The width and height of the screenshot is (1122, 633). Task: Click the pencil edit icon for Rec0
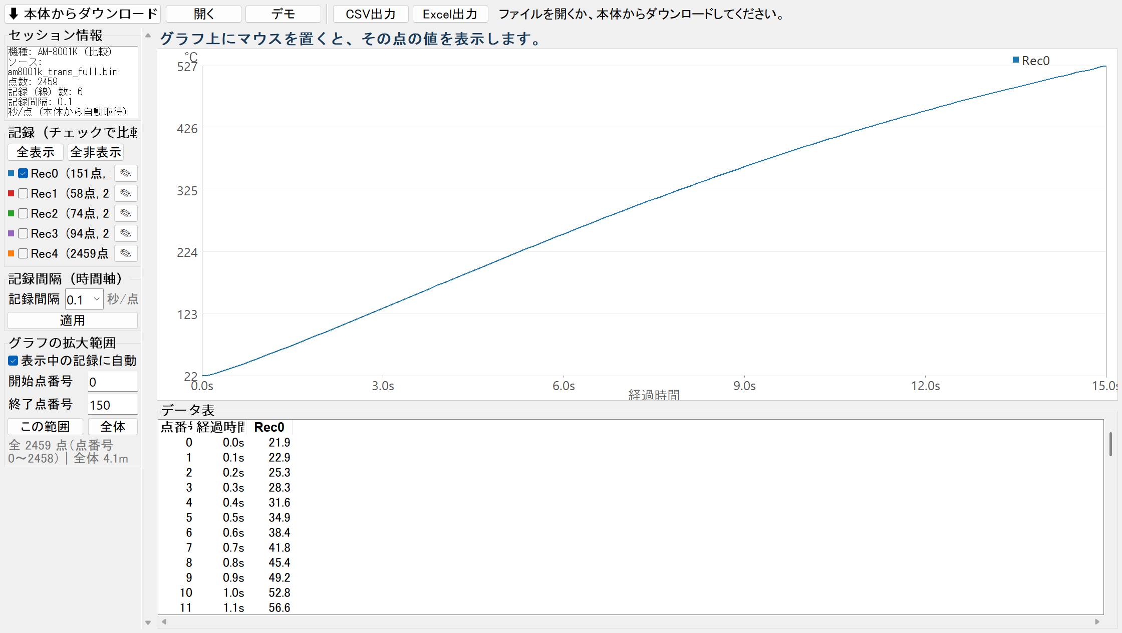126,173
